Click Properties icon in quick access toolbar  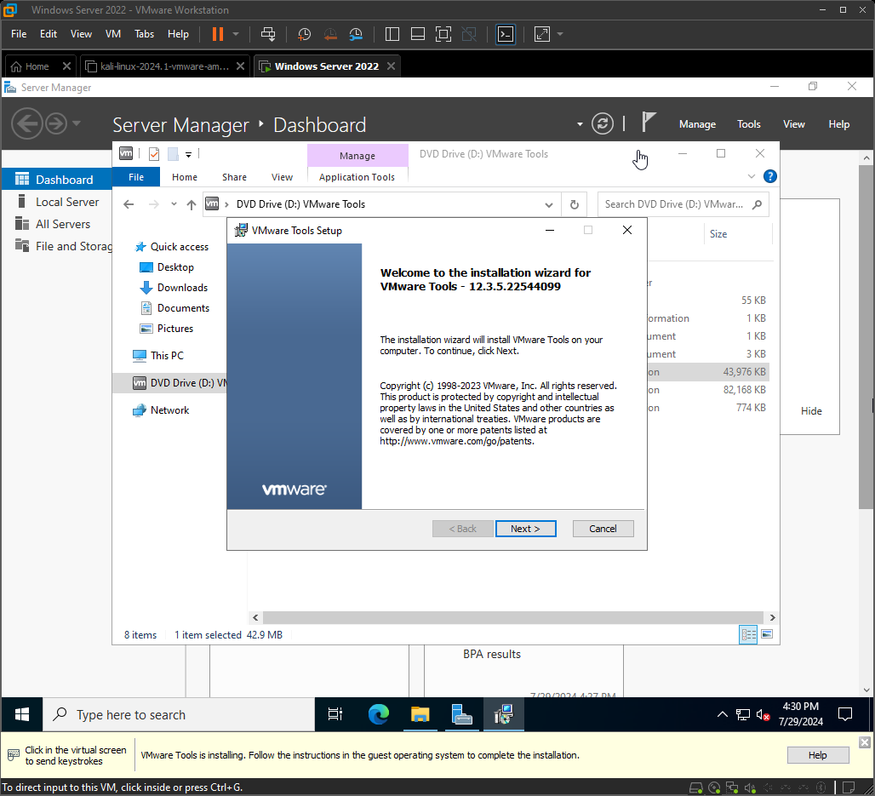click(154, 154)
